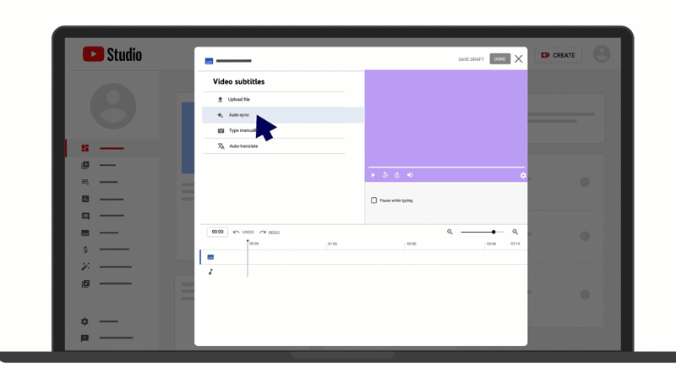Play the video preview

[373, 175]
